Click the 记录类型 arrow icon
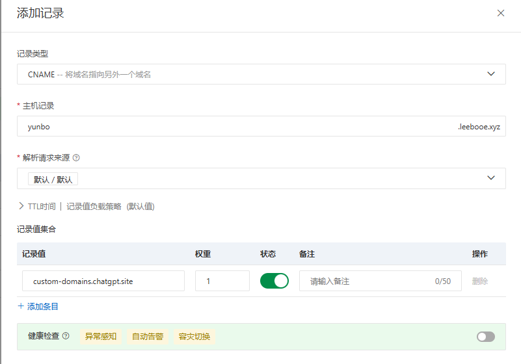This screenshot has width=521, height=364. tap(491, 73)
